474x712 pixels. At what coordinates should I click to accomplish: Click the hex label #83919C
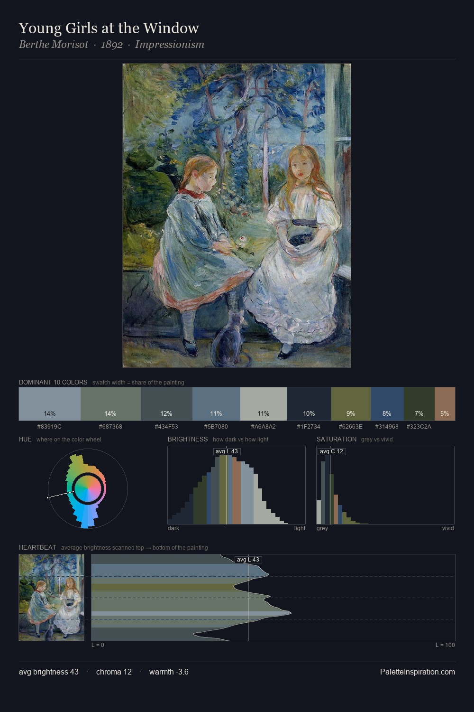(49, 427)
